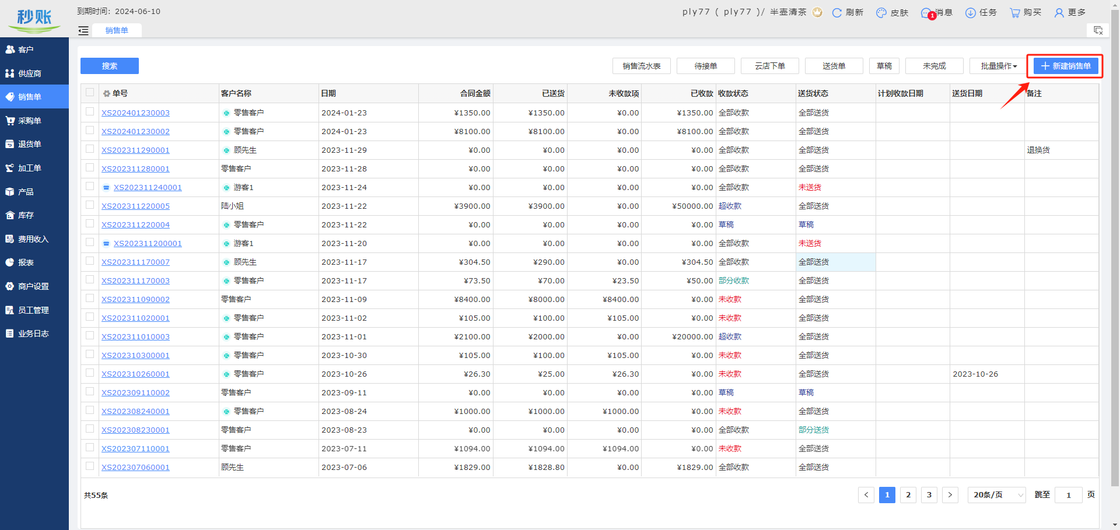Open 费用收入 in the sidebar
The width and height of the screenshot is (1120, 530).
pos(34,239)
